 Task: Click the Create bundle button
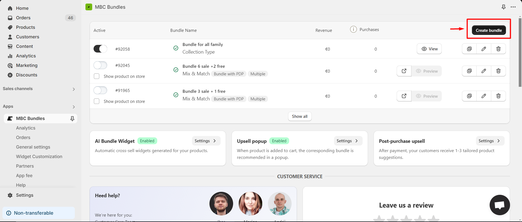click(489, 30)
